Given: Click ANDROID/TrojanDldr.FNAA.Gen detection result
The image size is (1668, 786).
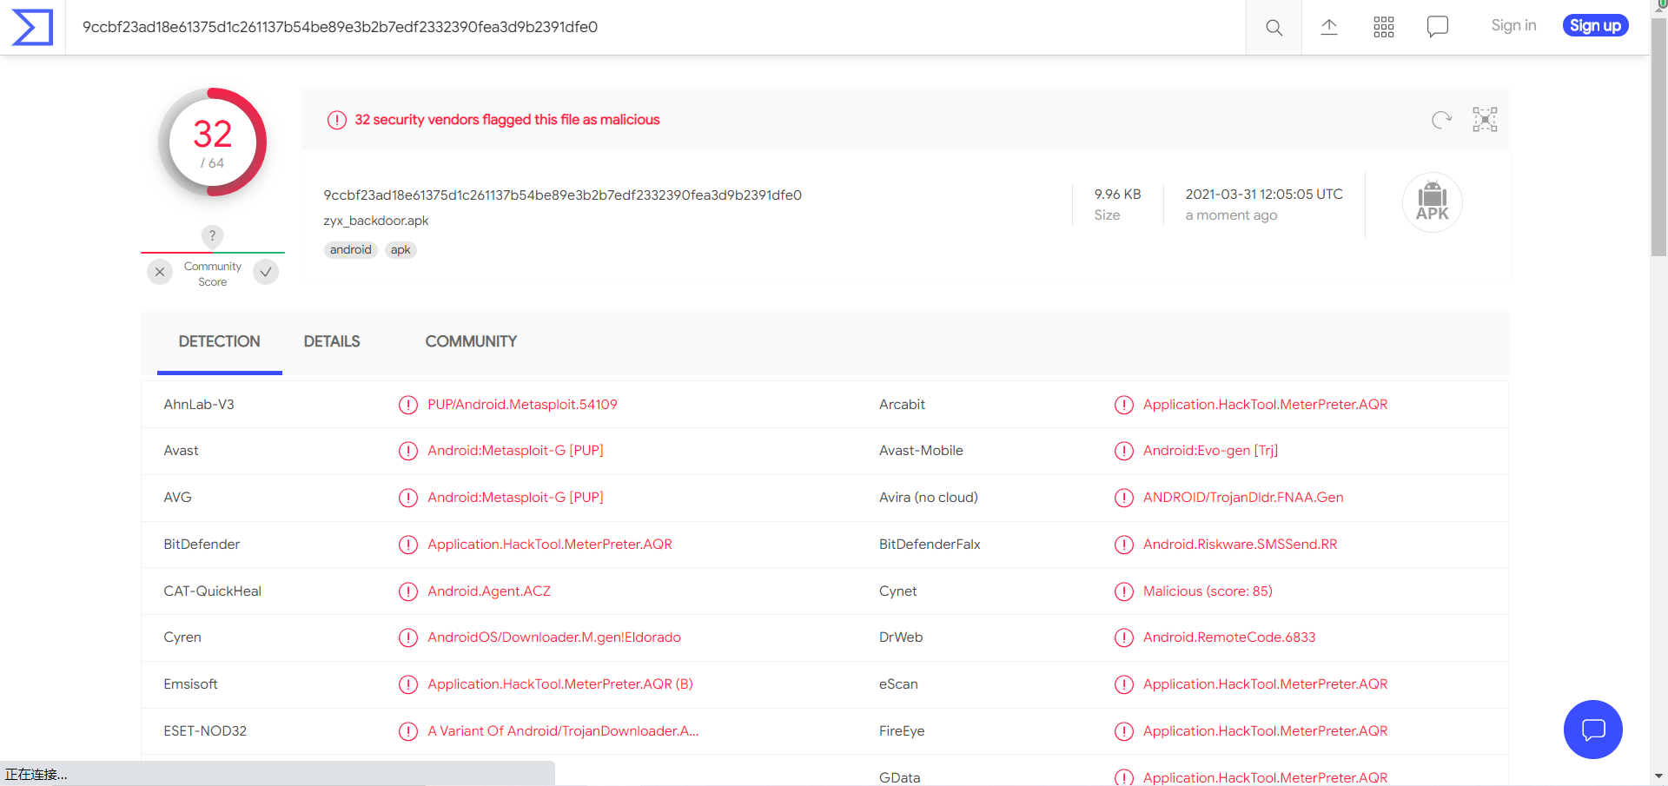Looking at the screenshot, I should pyautogui.click(x=1243, y=498).
